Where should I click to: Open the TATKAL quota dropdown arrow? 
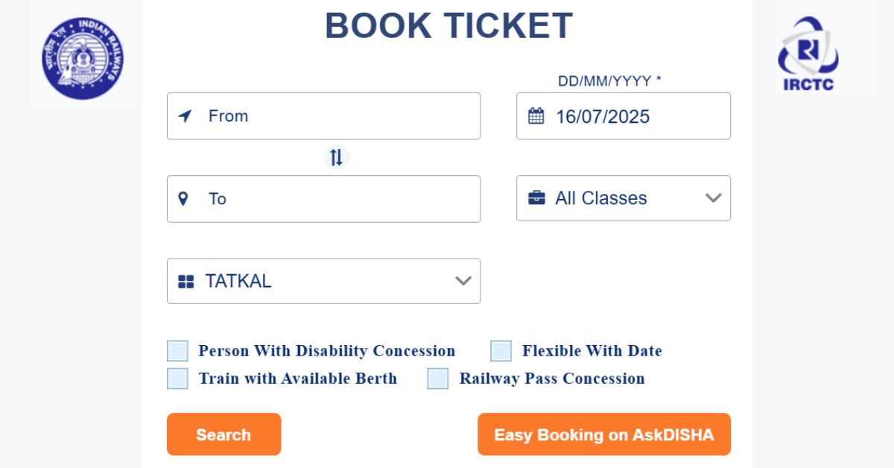pos(463,281)
